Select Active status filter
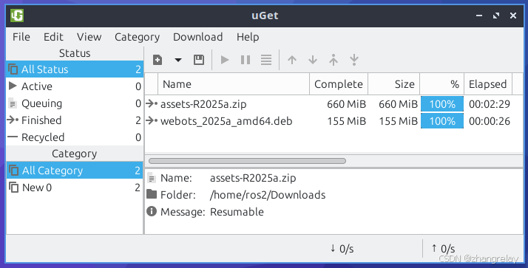528x268 pixels. [75, 86]
